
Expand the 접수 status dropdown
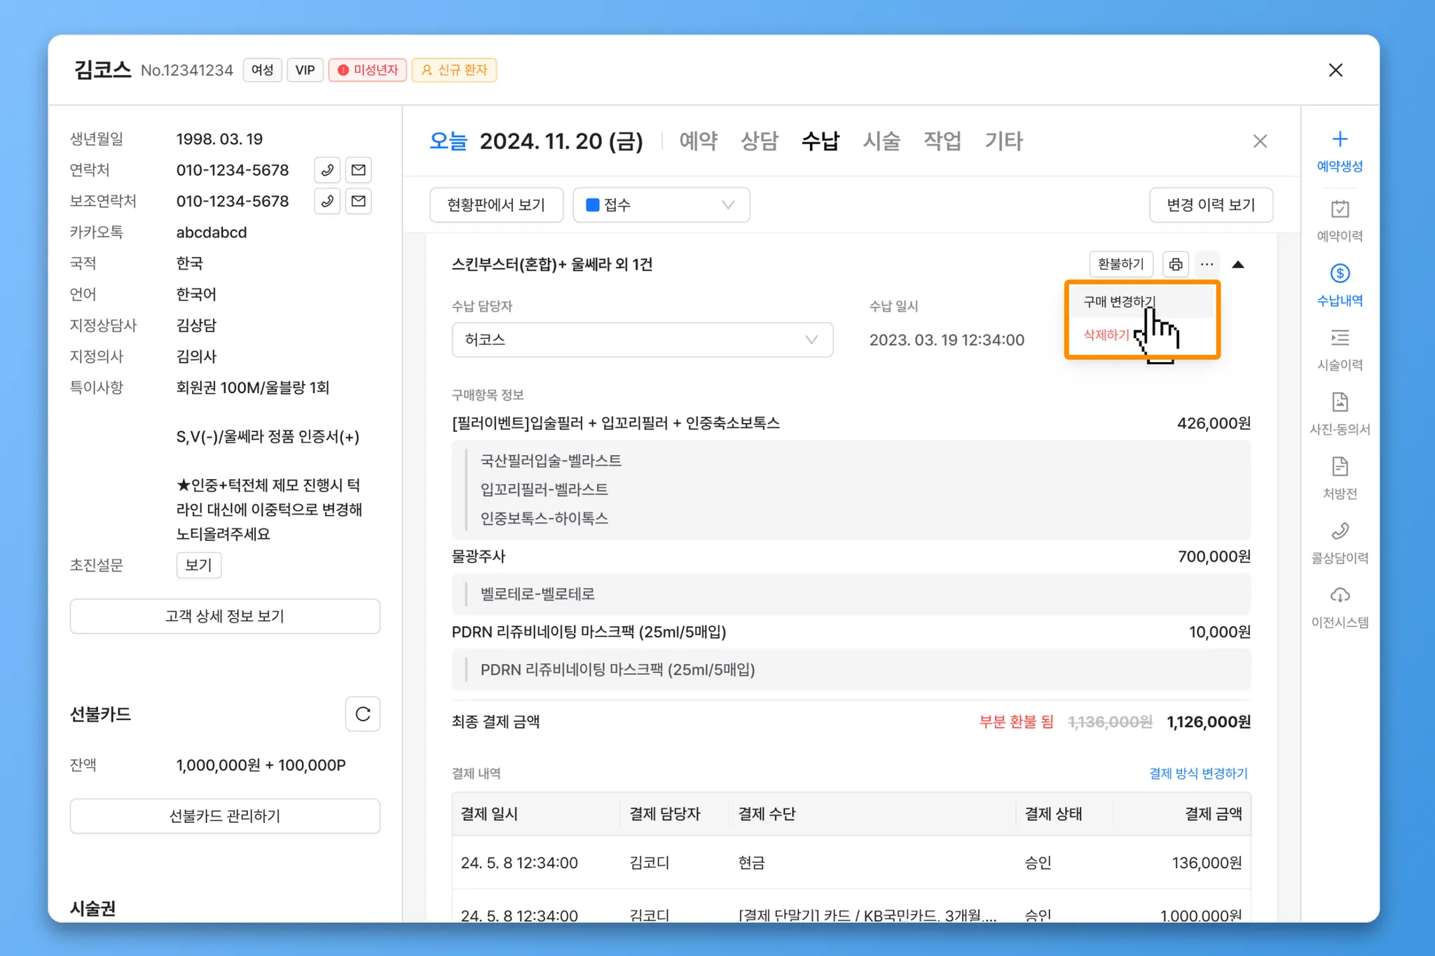(x=661, y=205)
